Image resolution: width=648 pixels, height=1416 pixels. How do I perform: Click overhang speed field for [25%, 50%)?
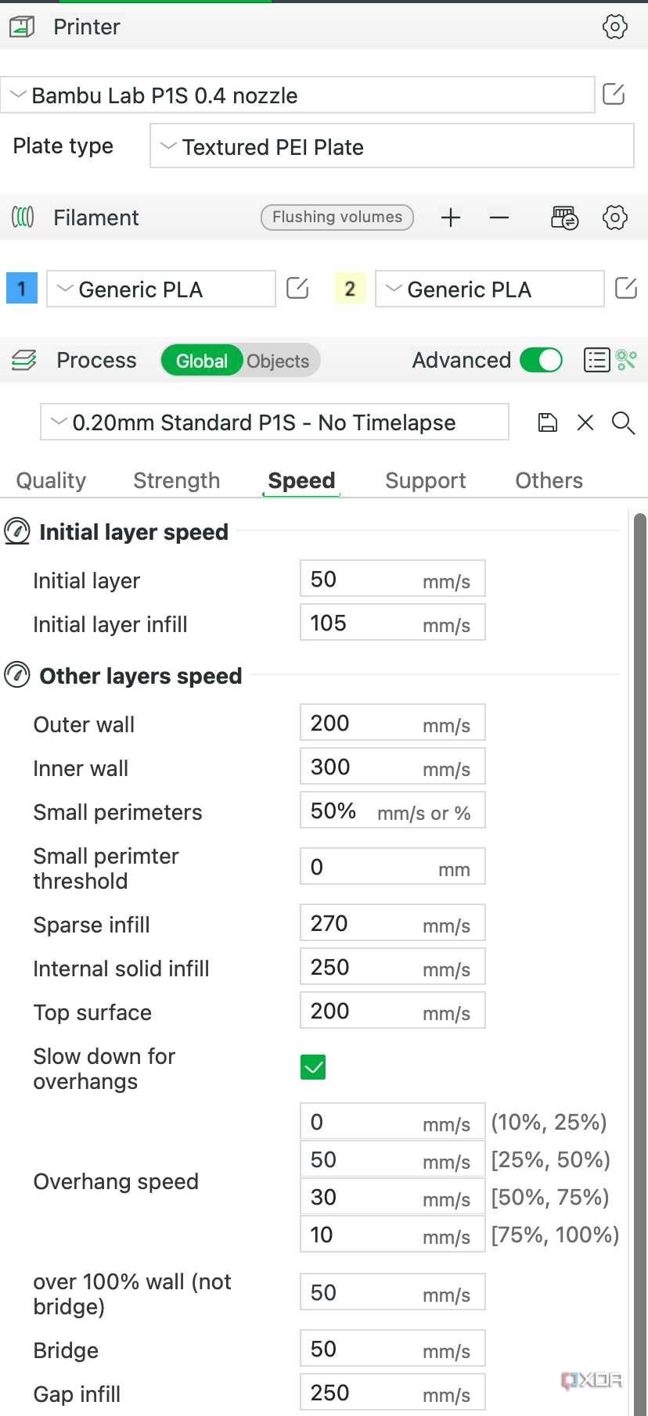click(393, 1159)
